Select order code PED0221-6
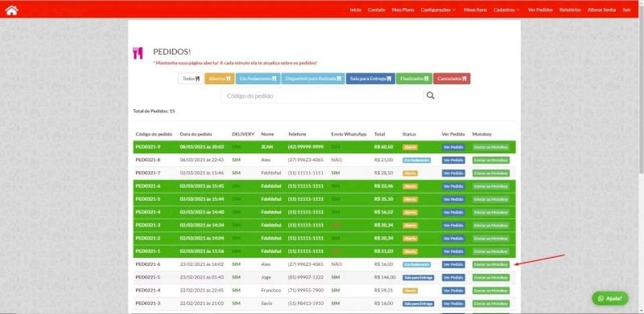644x314 pixels. click(x=148, y=264)
